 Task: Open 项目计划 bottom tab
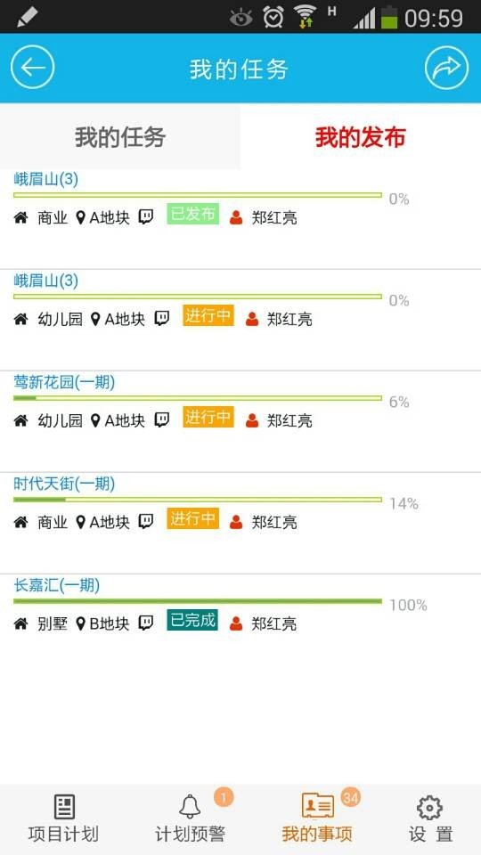coord(64,818)
